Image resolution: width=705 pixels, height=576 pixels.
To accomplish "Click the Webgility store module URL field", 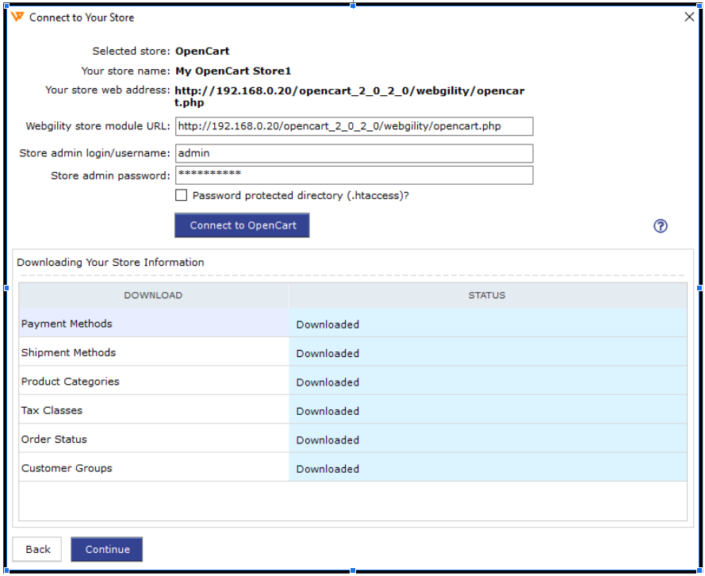I will point(354,126).
